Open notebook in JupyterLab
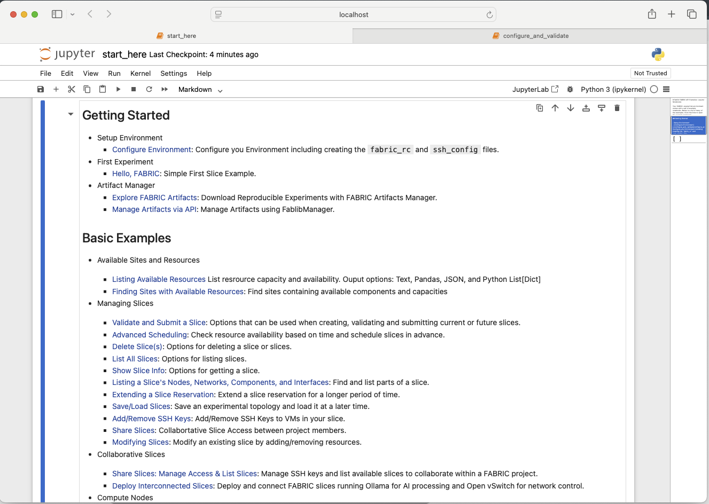This screenshot has width=709, height=504. pyautogui.click(x=535, y=89)
